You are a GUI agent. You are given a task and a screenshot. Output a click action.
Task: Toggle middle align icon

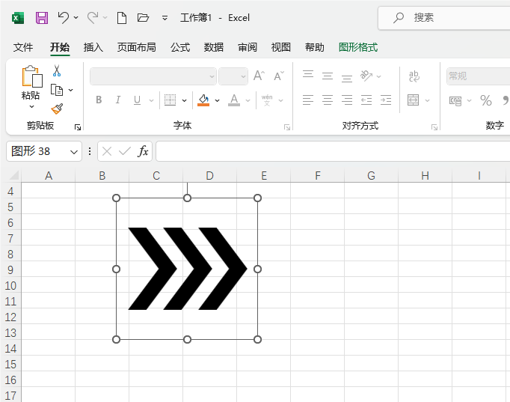click(x=328, y=76)
